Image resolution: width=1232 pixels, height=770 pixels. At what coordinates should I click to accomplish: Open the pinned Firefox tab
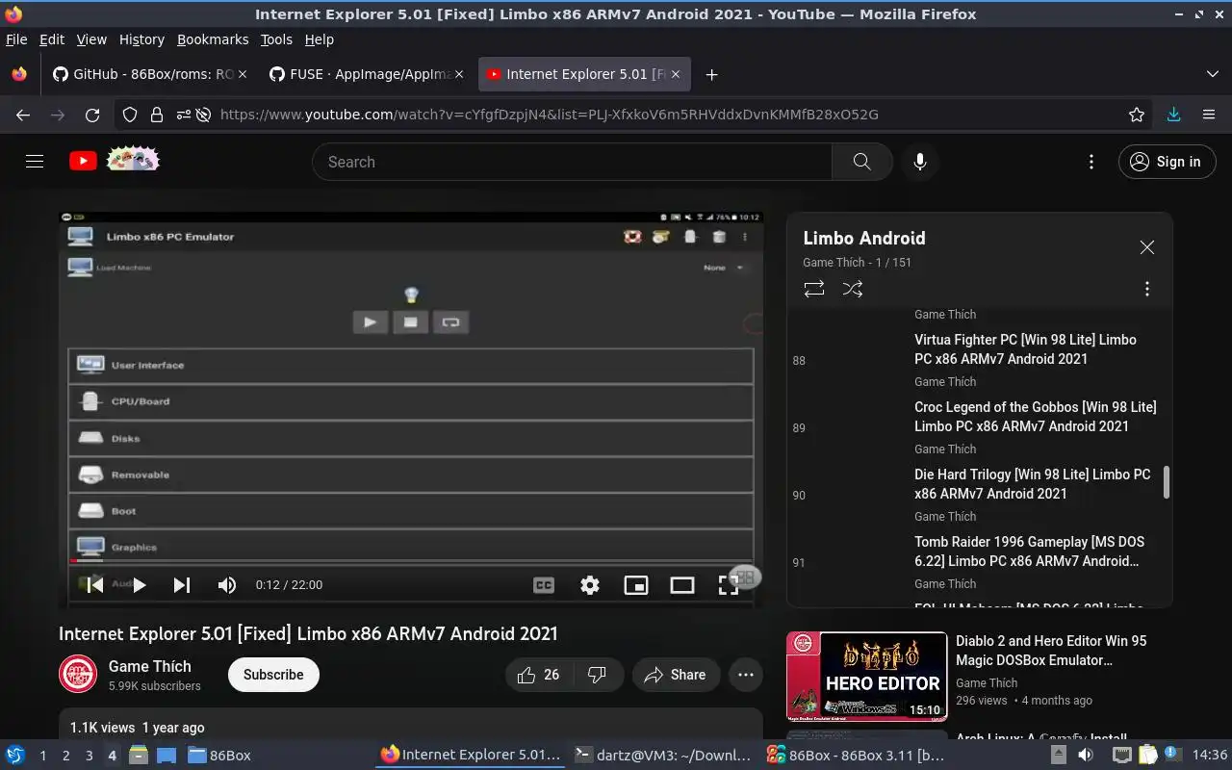click(19, 74)
